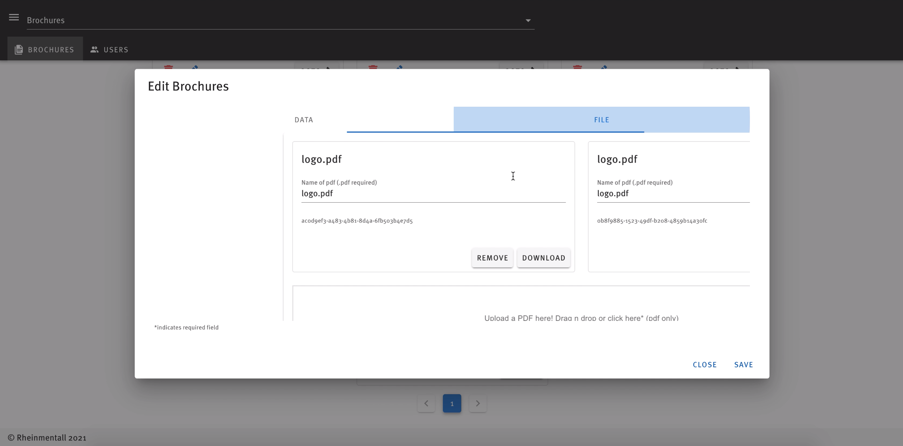The height and width of the screenshot is (446, 903).
Task: Select page 1 in pagination
Action: tap(452, 403)
